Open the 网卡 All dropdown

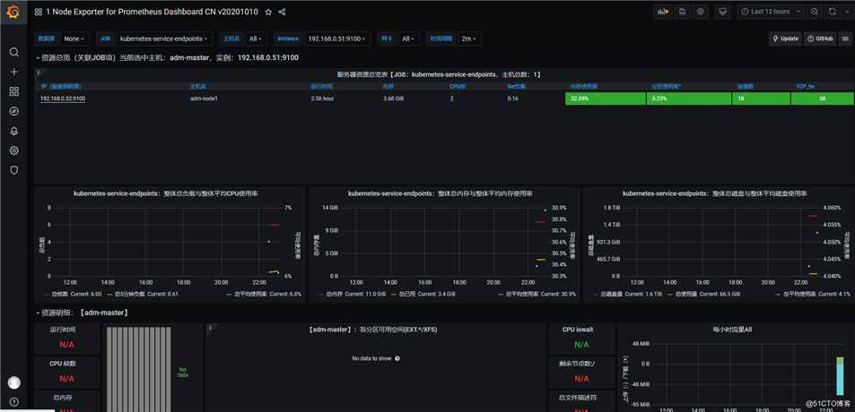tap(408, 39)
